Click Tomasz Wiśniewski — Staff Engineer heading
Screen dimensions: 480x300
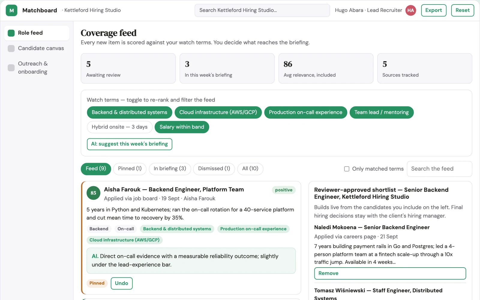pos(378,294)
